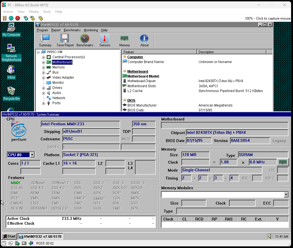The image size is (293, 248).
Task: Expand the Drives tree node
Action: [44, 87]
